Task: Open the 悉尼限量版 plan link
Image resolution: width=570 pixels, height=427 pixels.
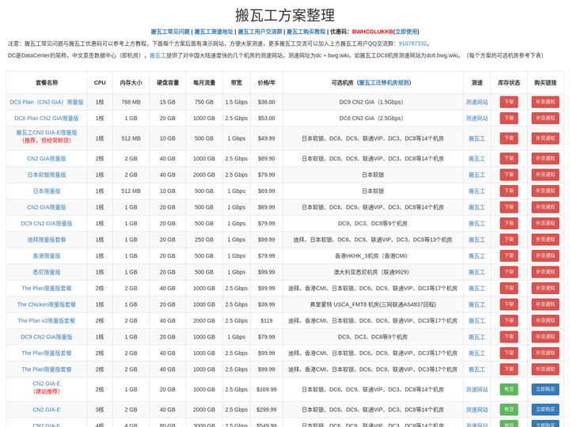Action: (47, 272)
